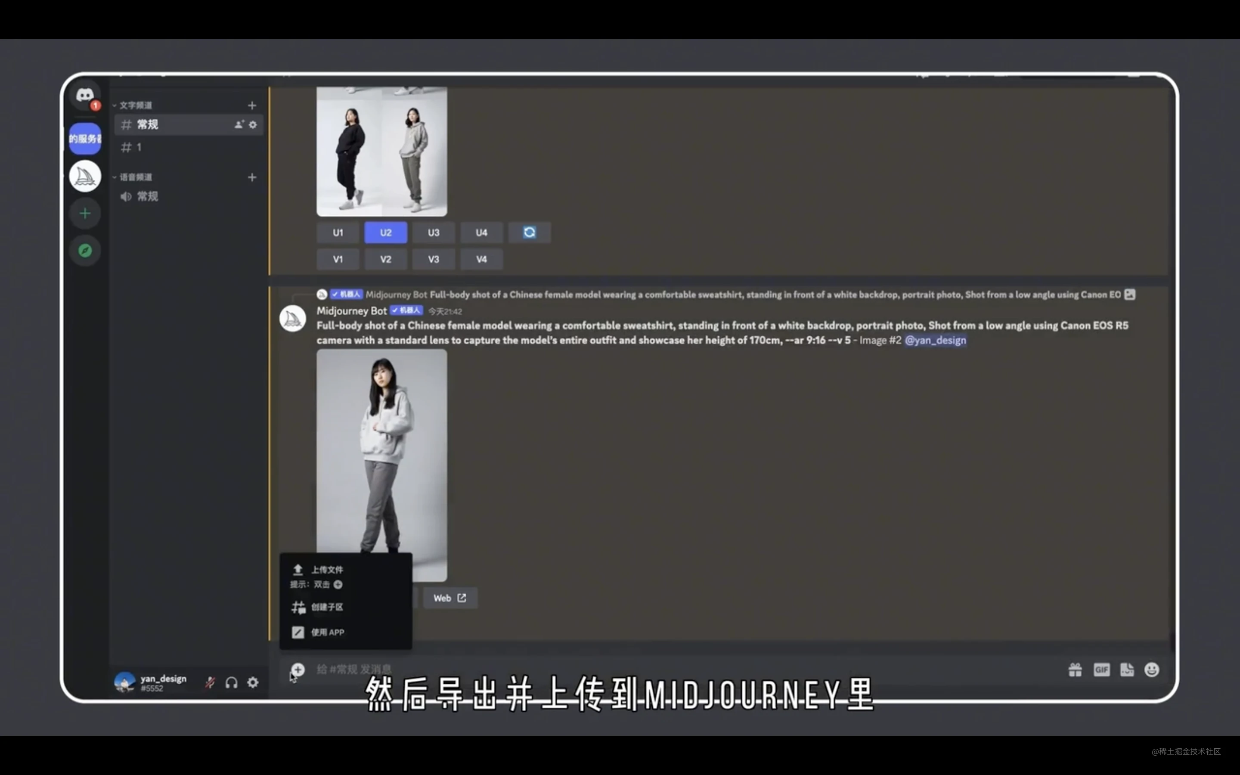This screenshot has height=775, width=1240.
Task: Create a new text channel plus icon
Action: [x=251, y=105]
